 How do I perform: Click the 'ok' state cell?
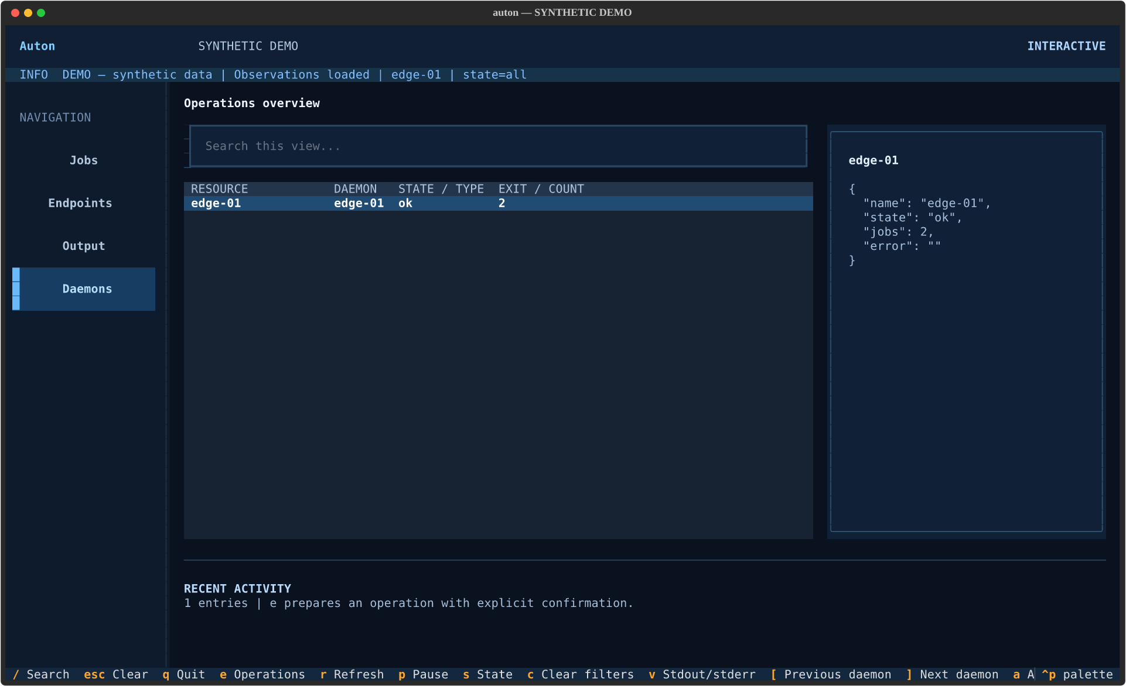[405, 204]
